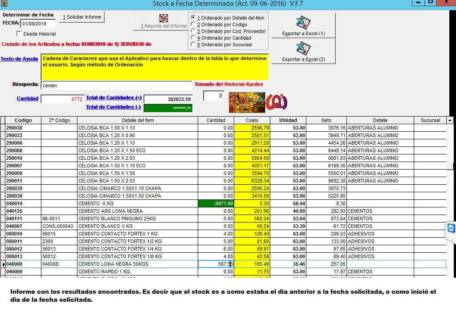Screen dimensions: 456x312
Task: Click the application icon in the title bar
Action: (4, 3)
